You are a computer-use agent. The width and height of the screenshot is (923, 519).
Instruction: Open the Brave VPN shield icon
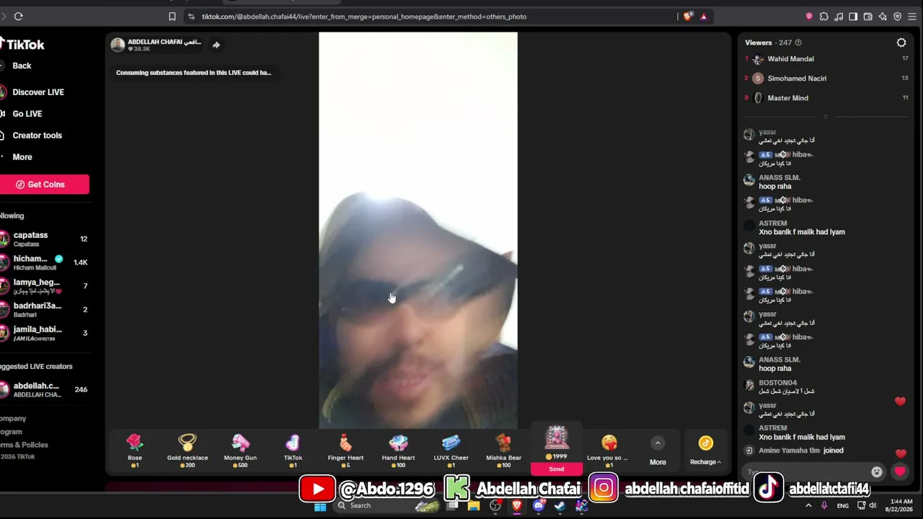pyautogui.click(x=897, y=16)
